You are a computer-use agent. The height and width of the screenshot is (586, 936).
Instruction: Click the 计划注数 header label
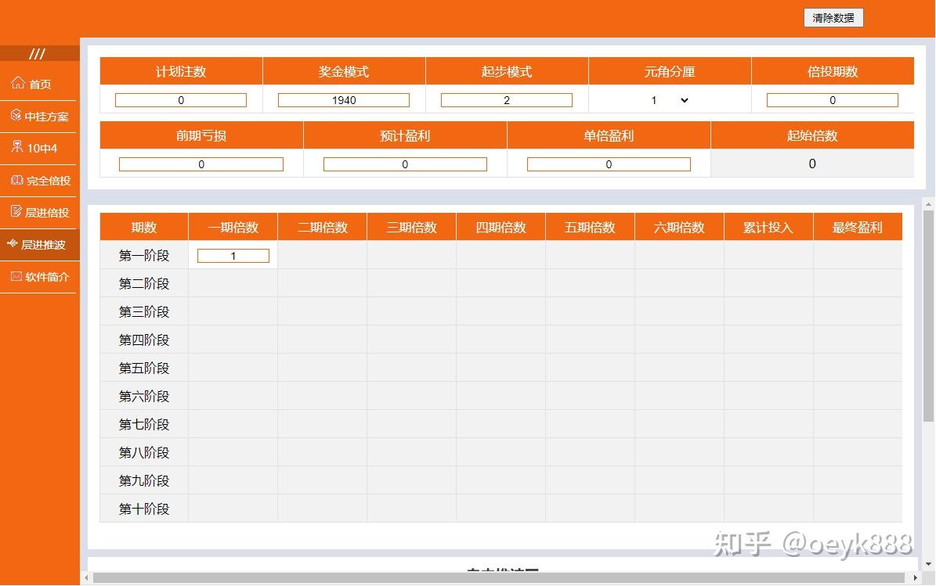coord(181,71)
